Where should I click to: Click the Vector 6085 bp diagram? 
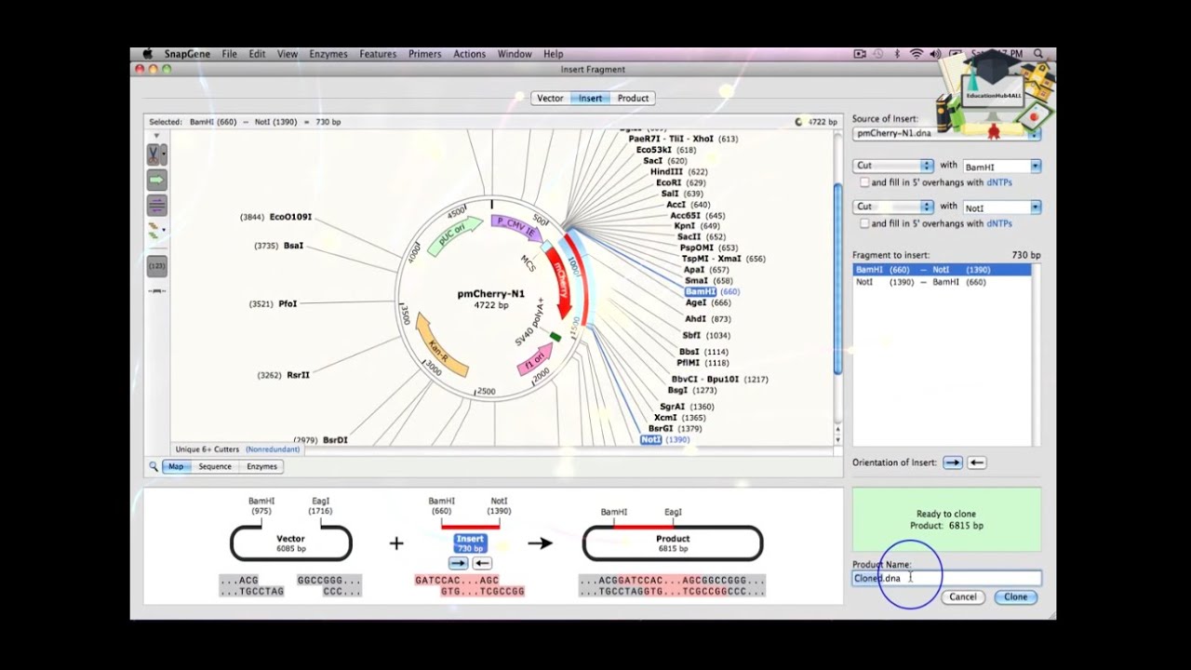pos(291,543)
